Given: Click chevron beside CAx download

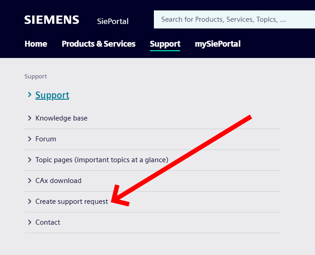Looking at the screenshot, I should click(x=30, y=181).
